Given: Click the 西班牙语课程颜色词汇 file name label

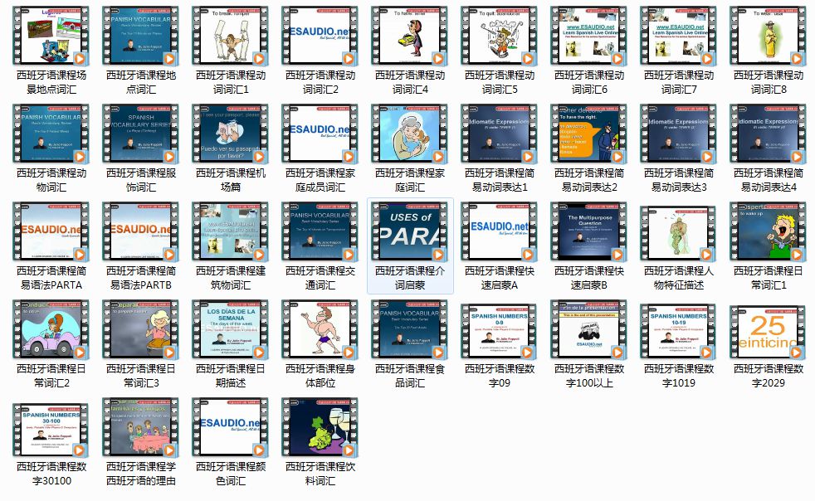Looking at the screenshot, I should 231,473.
